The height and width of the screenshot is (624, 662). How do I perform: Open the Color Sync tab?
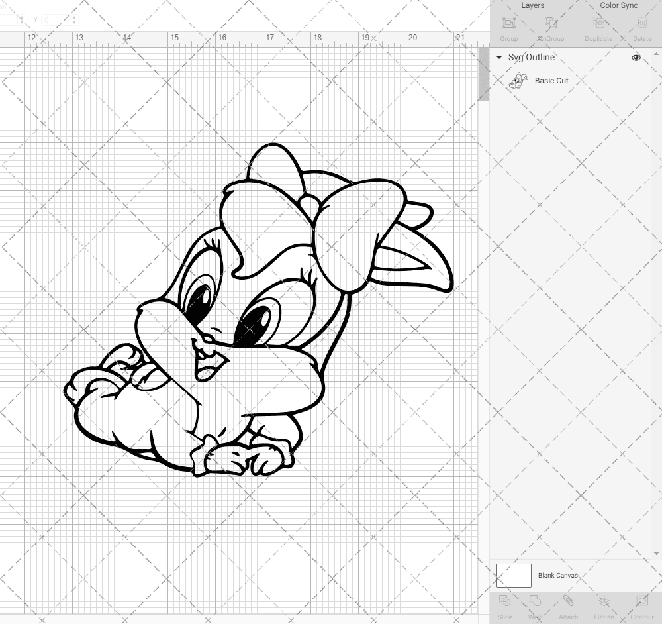point(618,5)
